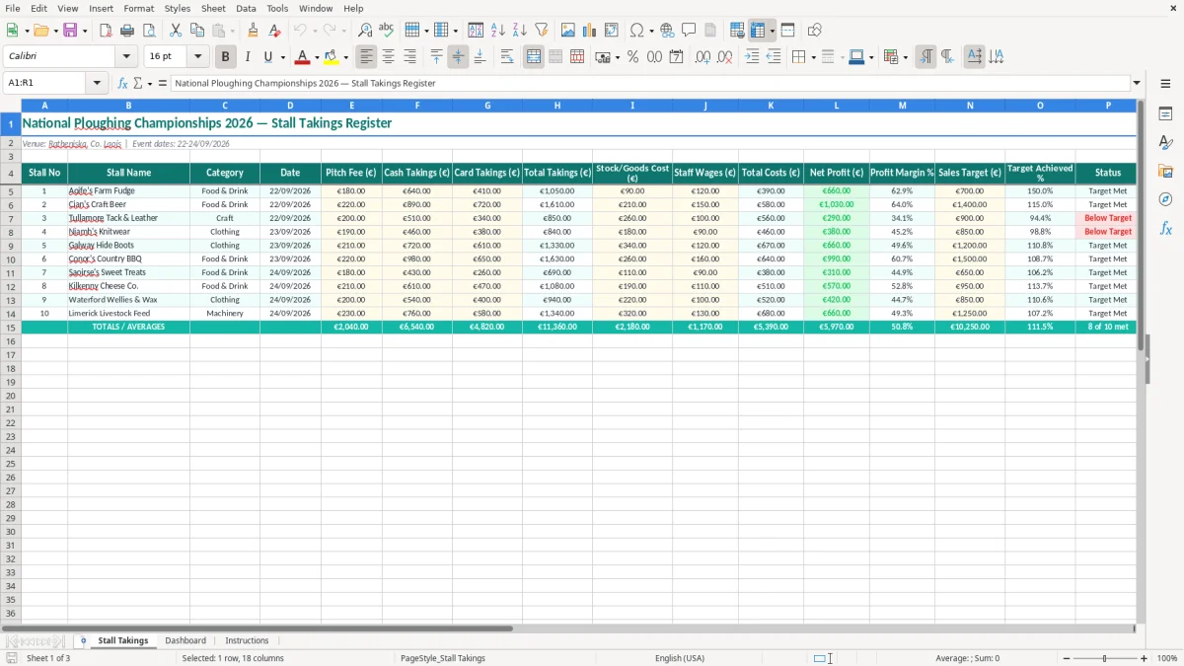Open the Sheet menu
This screenshot has width=1184, height=666.
point(213,8)
